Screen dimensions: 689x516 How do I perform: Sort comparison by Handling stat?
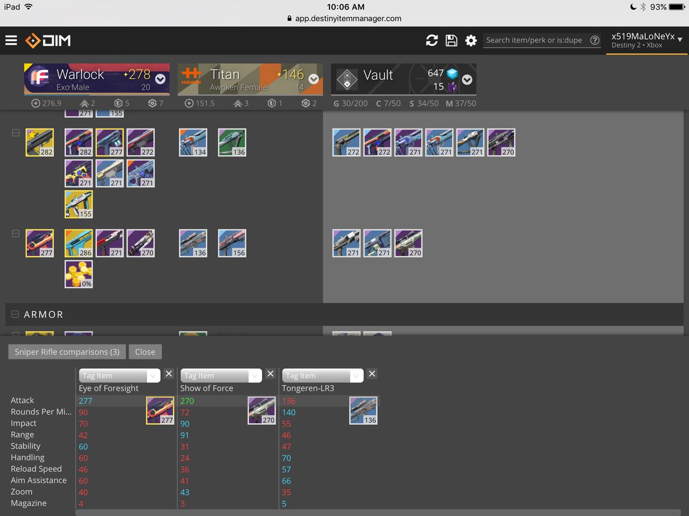pos(28,458)
